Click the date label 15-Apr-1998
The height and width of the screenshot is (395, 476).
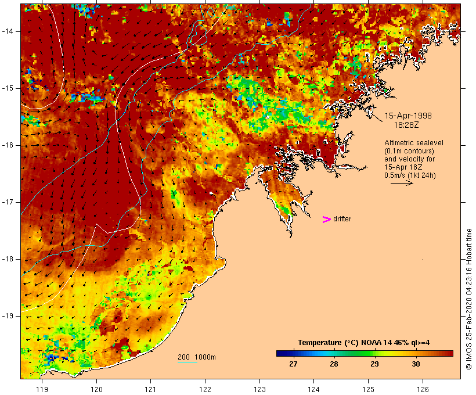click(x=408, y=116)
